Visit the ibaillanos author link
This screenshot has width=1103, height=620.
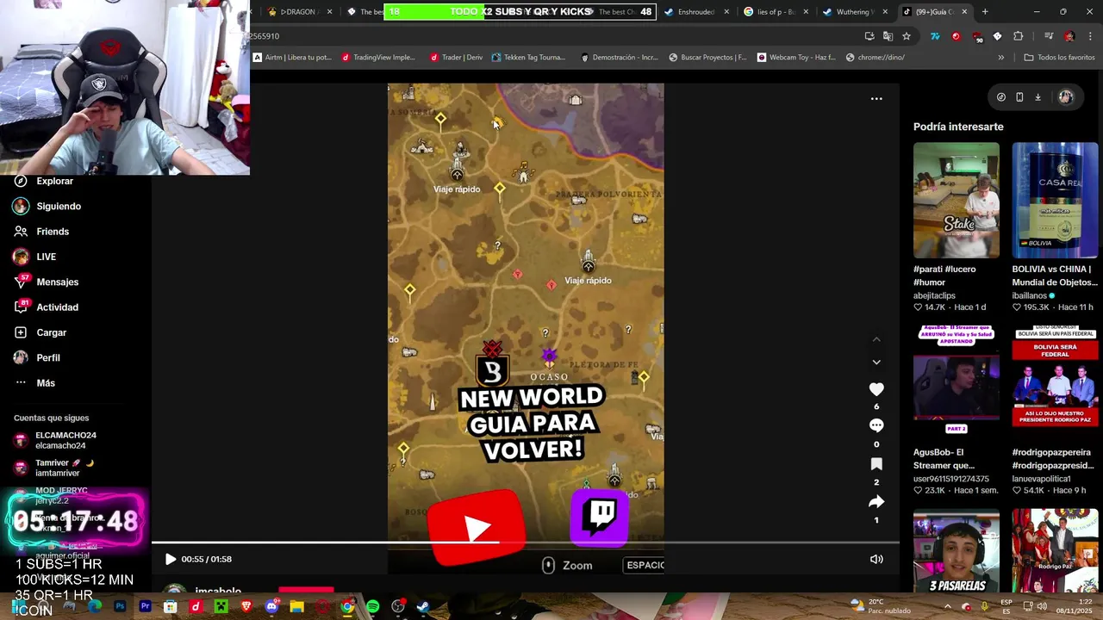point(1029,295)
